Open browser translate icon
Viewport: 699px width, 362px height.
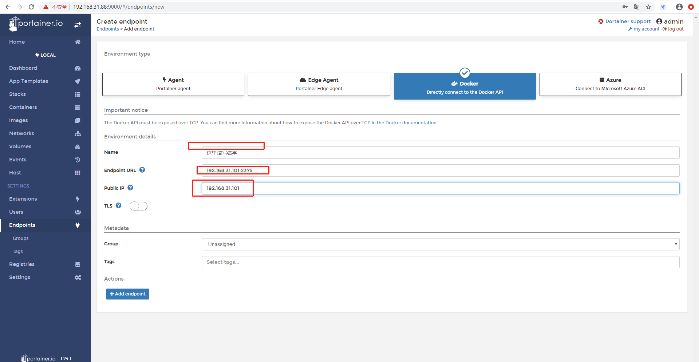tap(637, 7)
